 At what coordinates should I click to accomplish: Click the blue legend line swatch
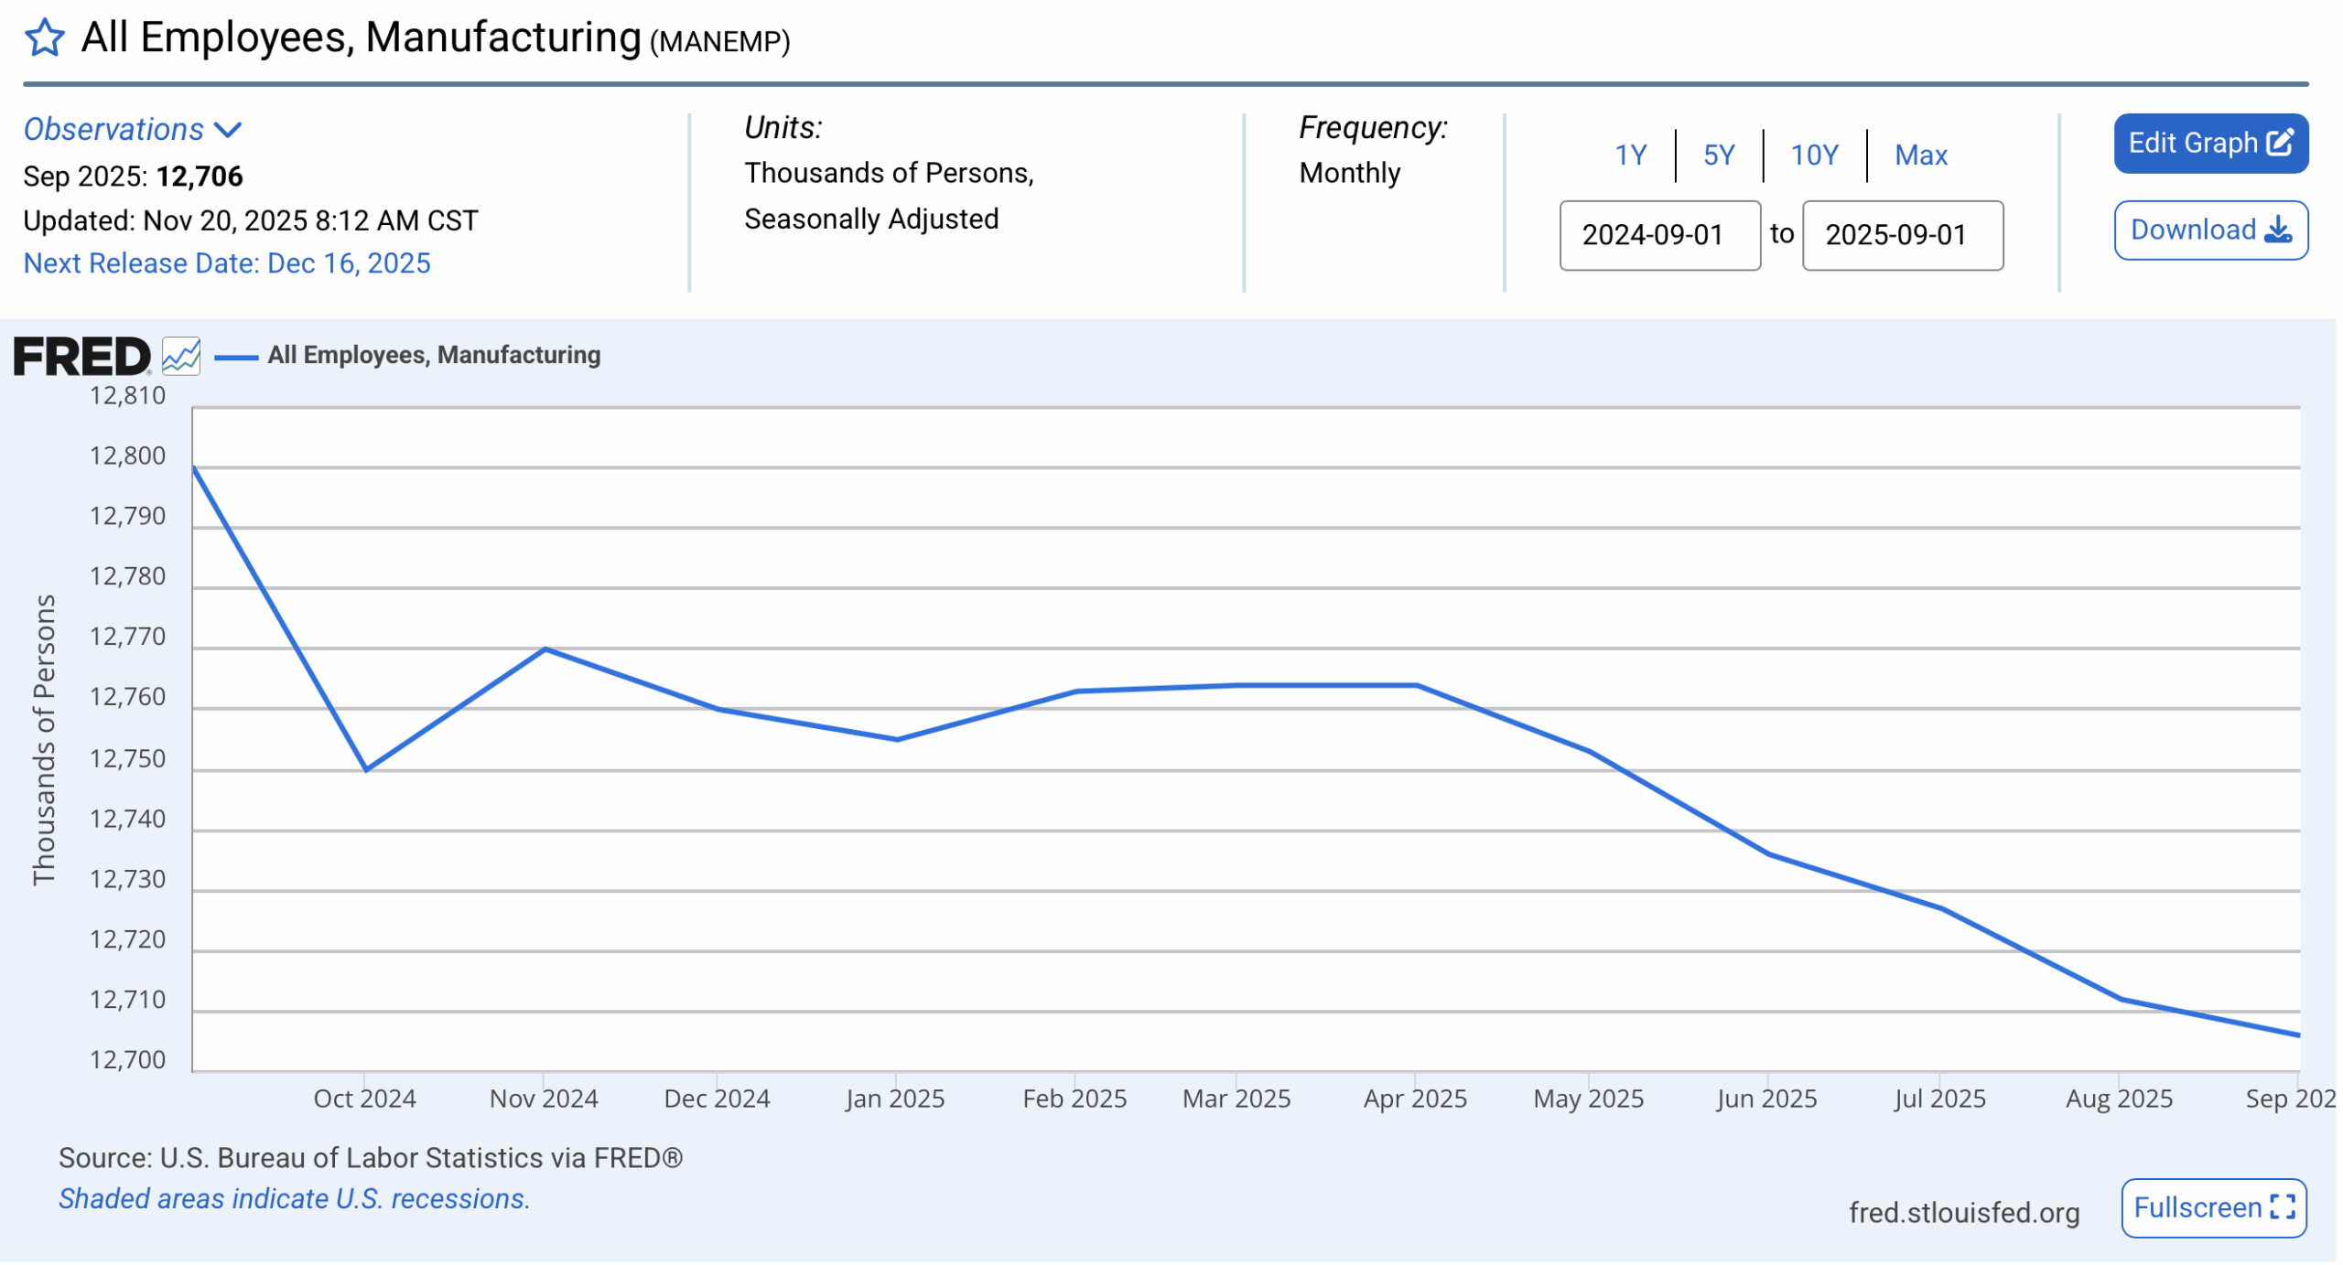(236, 358)
